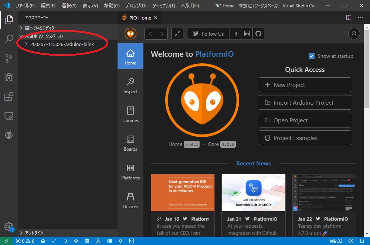Screen dimensions: 370x245
Task: Open Serial Monitor plug icon
Action: pyautogui.click(x=120, y=241)
